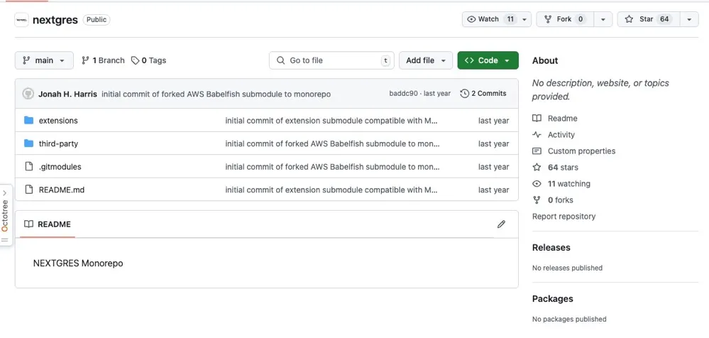This screenshot has height=338, width=709.
Task: Click the Report repository link
Action: 564,217
